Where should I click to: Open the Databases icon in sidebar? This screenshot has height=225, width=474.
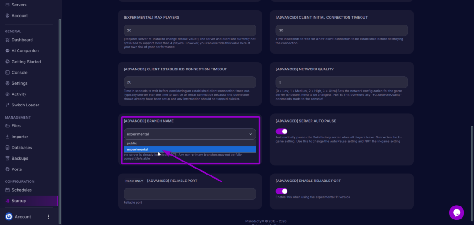pos(7,148)
